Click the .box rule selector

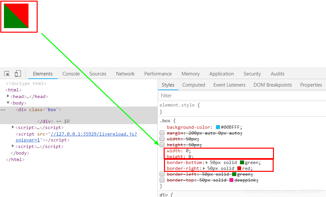(165, 121)
